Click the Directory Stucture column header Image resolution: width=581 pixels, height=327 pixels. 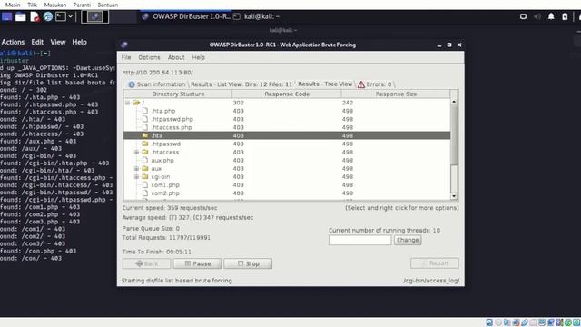click(178, 94)
